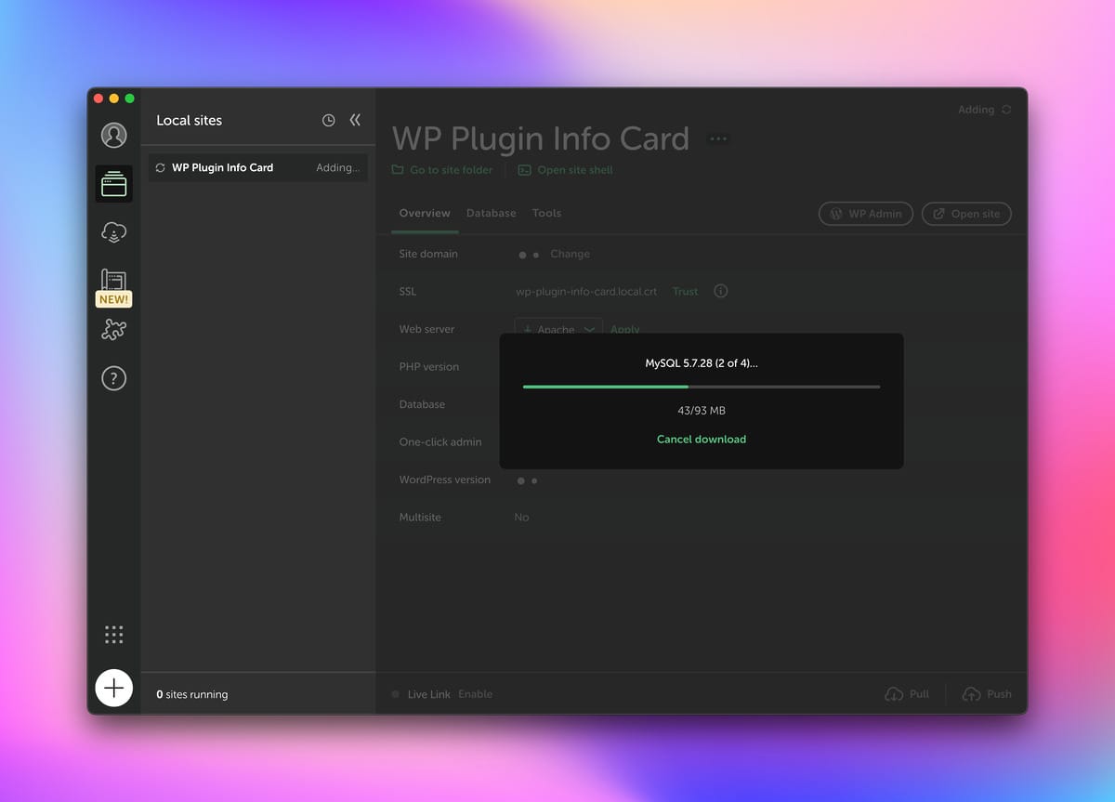Click Open site shell link

[565, 170]
